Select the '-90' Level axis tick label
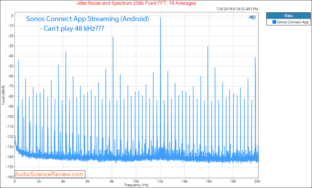Viewport: 312px width, 188px height. click(x=10, y=106)
